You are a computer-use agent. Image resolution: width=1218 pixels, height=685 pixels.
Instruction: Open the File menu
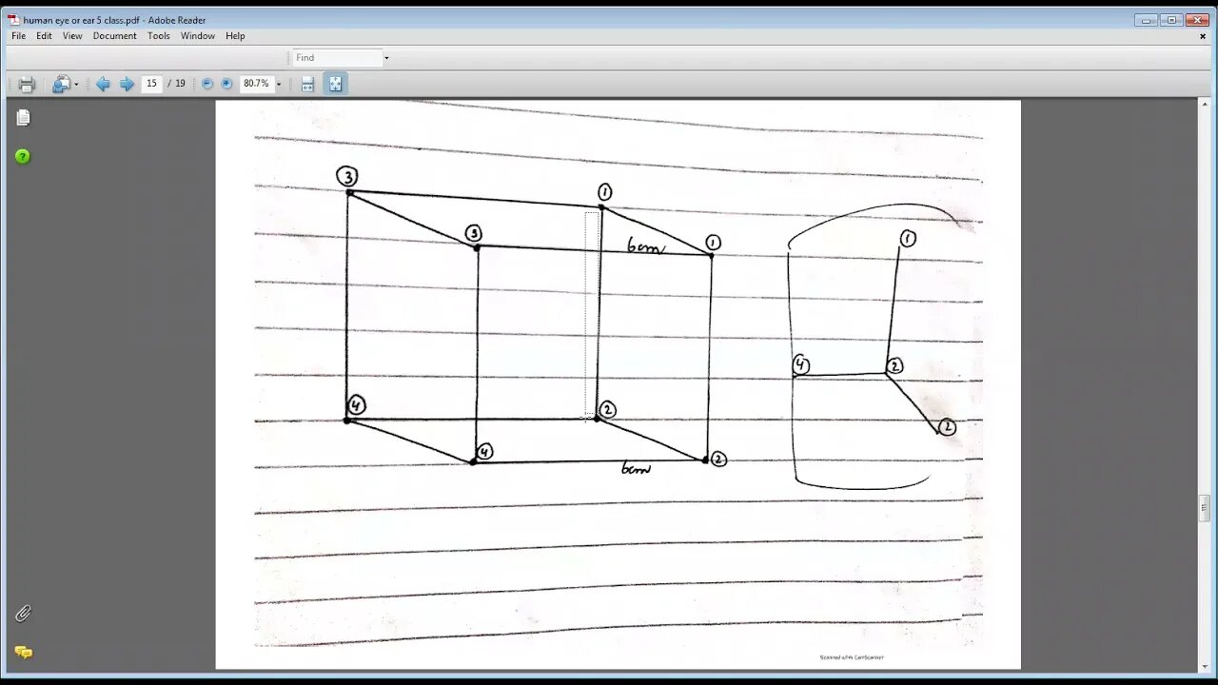coord(19,36)
